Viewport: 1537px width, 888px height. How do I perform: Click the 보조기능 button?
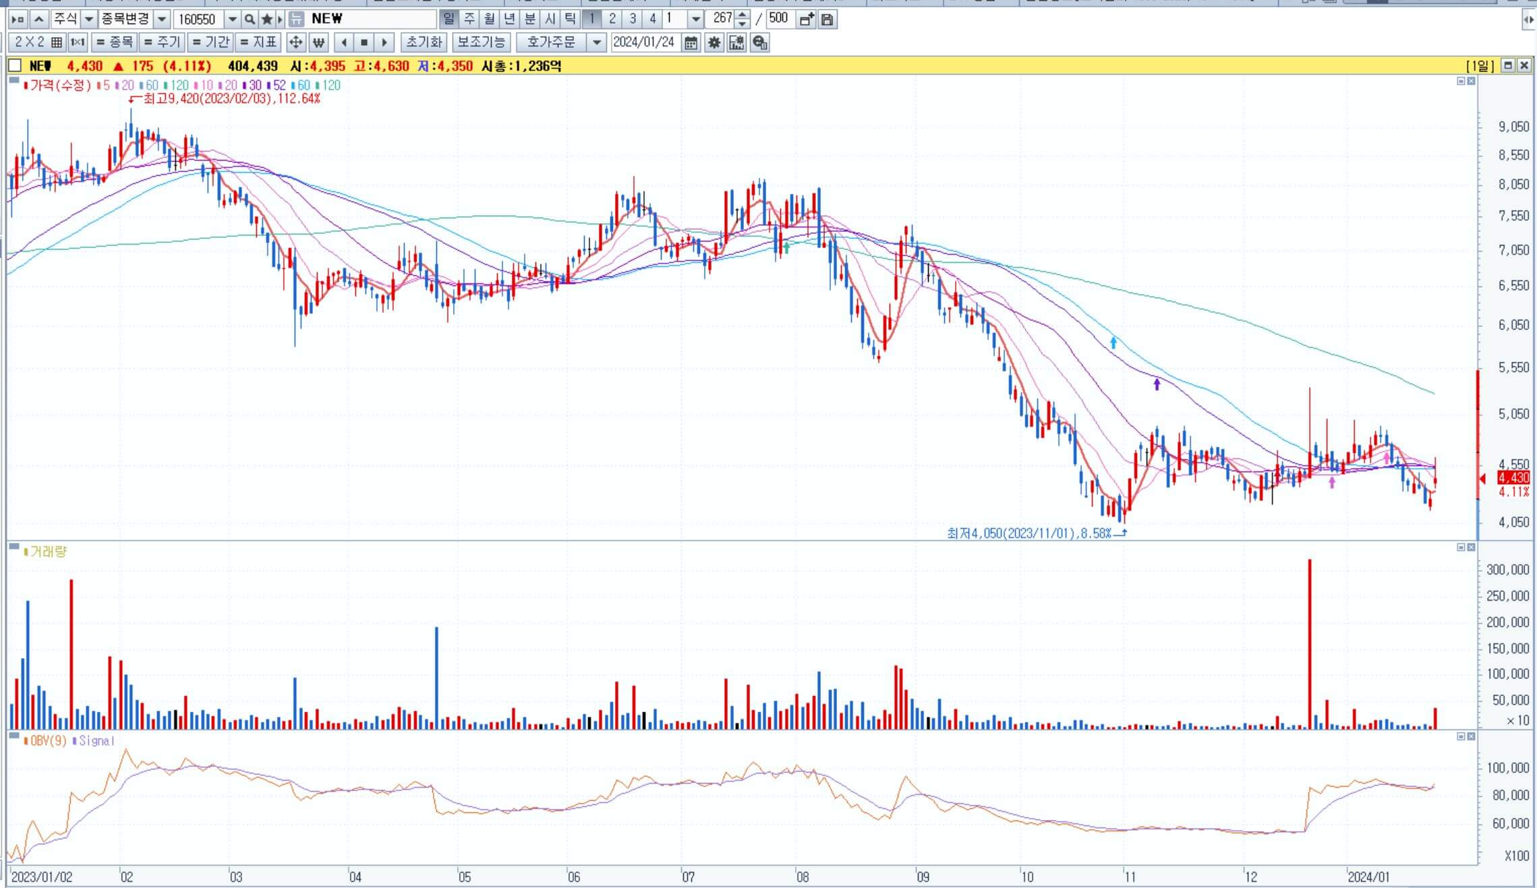481,42
